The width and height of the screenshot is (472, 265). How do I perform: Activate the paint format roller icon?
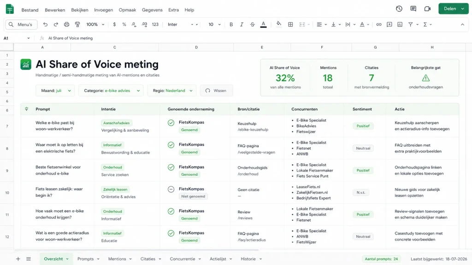coord(77,24)
